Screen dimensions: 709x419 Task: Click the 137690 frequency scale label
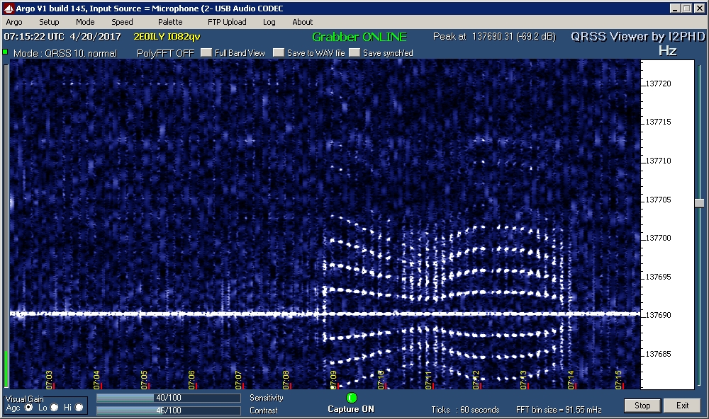[659, 315]
